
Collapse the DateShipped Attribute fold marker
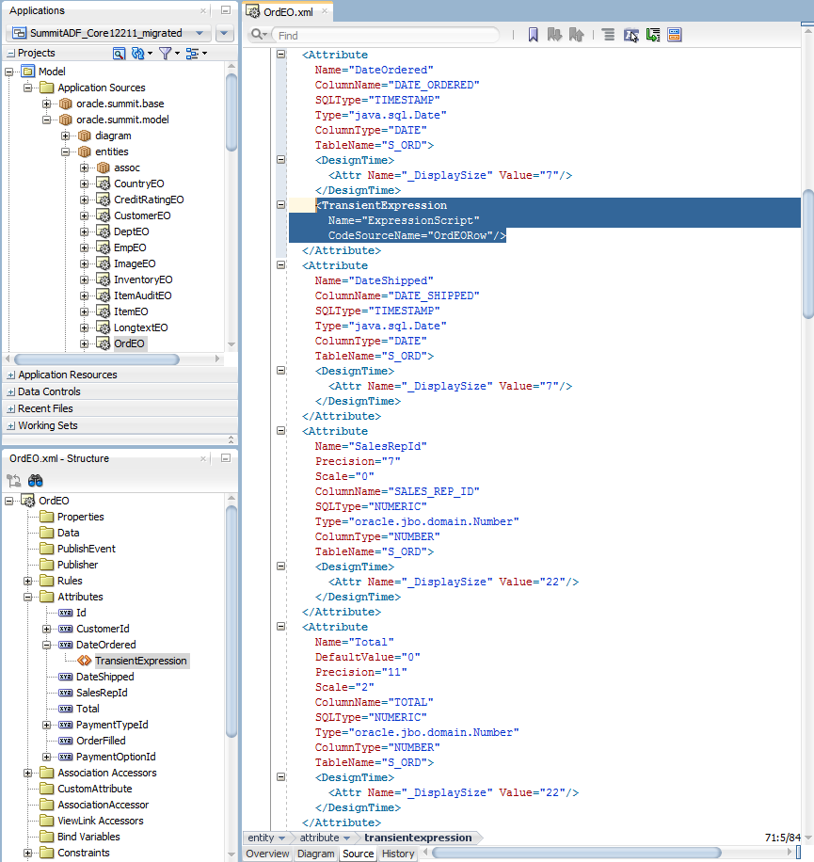(x=280, y=265)
